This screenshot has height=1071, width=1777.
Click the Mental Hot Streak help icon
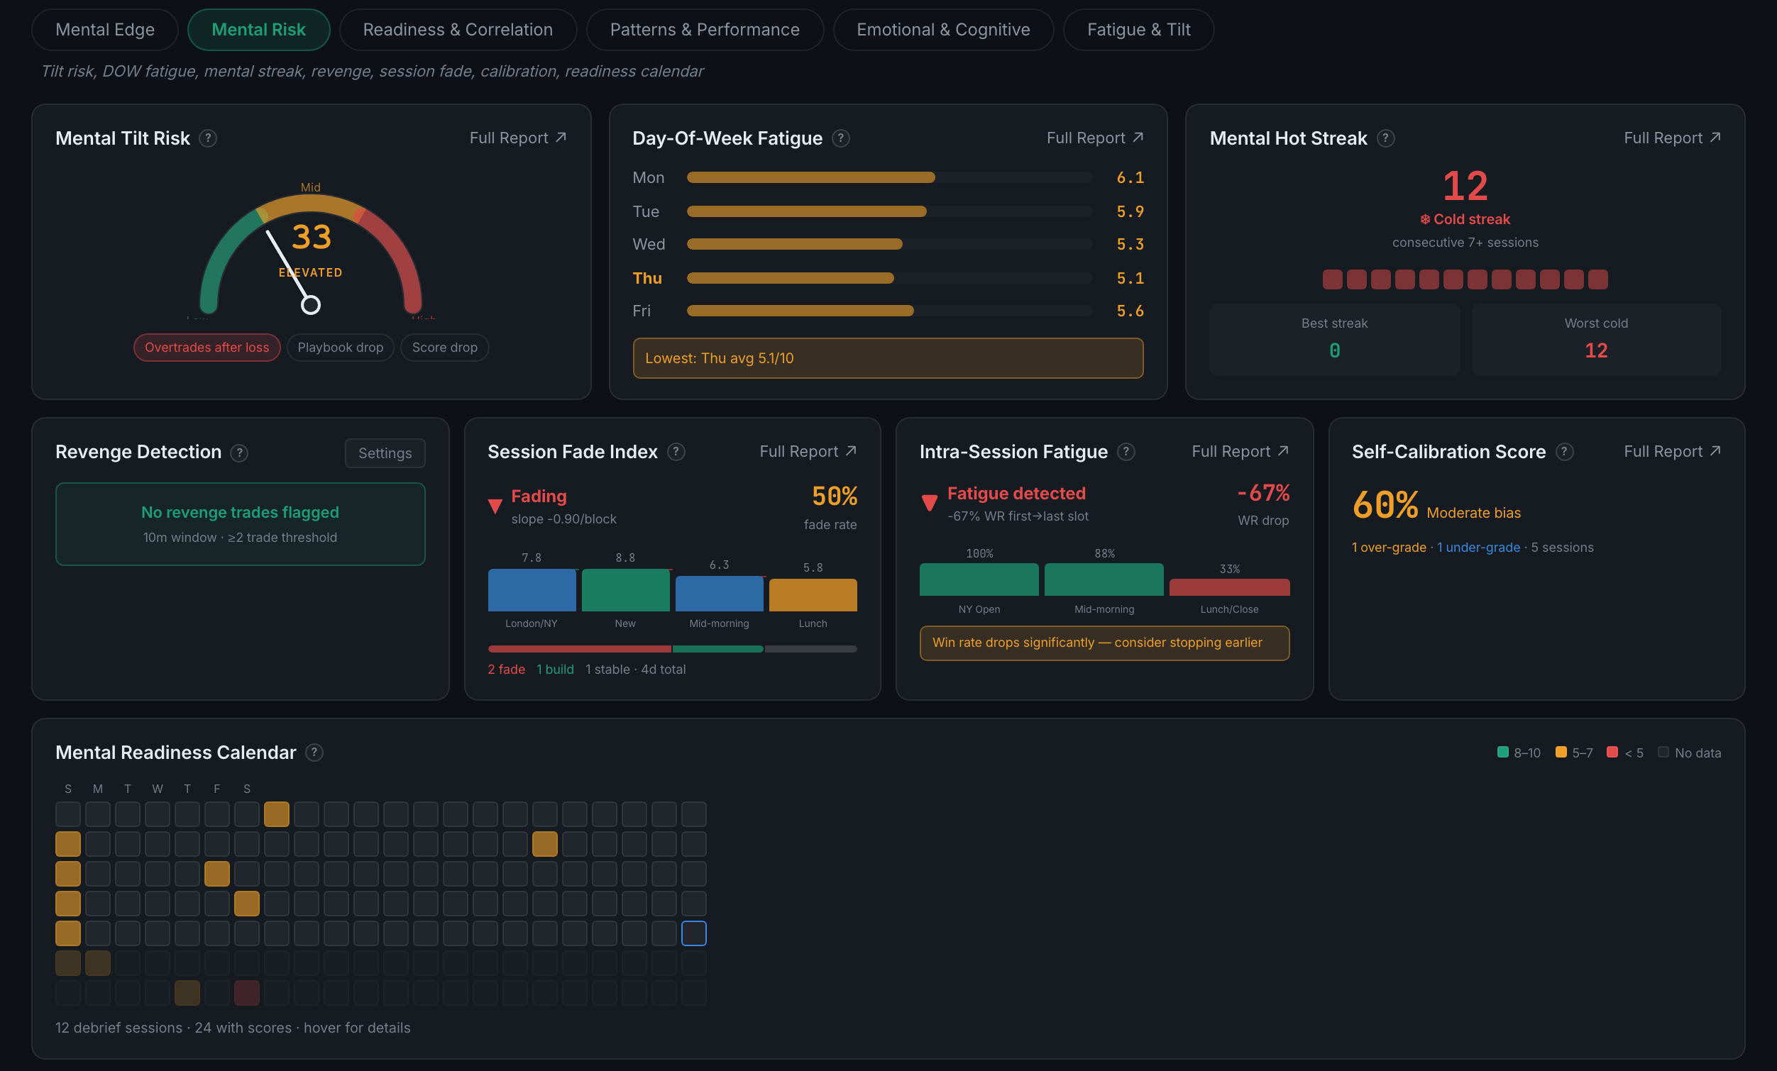[1385, 138]
